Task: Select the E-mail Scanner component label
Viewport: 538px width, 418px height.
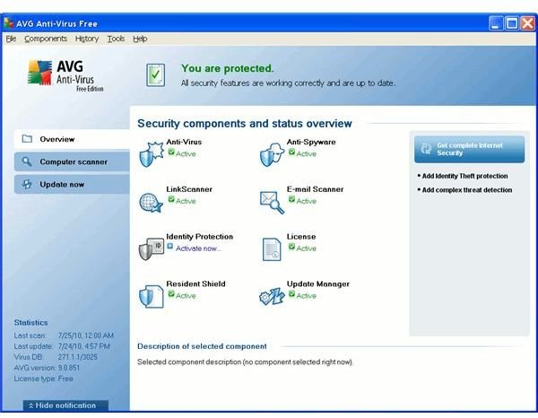Action: pyautogui.click(x=315, y=189)
